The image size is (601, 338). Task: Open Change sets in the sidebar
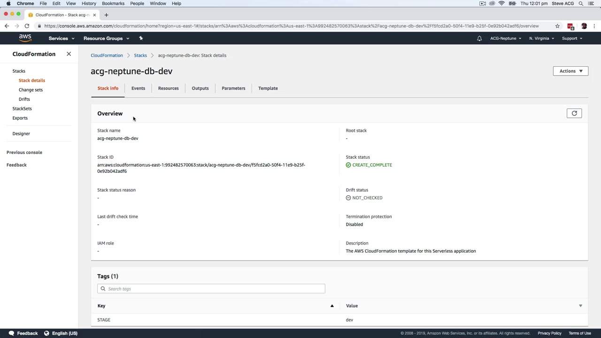point(31,90)
